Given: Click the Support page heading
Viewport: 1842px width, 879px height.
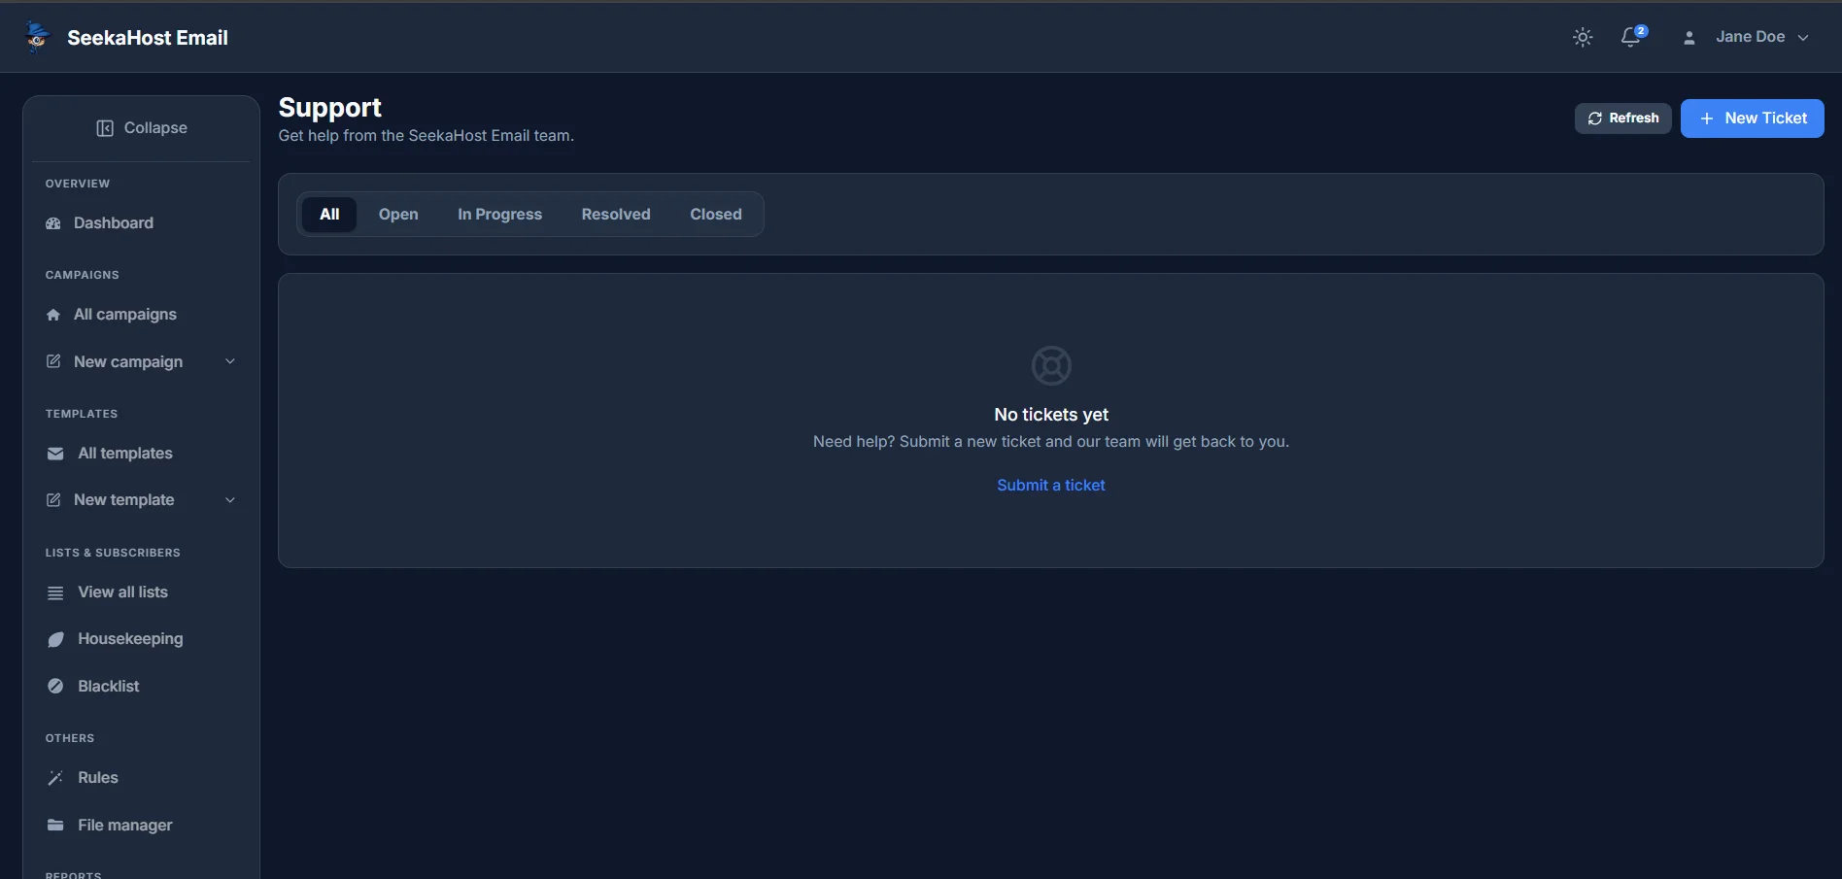Looking at the screenshot, I should (330, 107).
